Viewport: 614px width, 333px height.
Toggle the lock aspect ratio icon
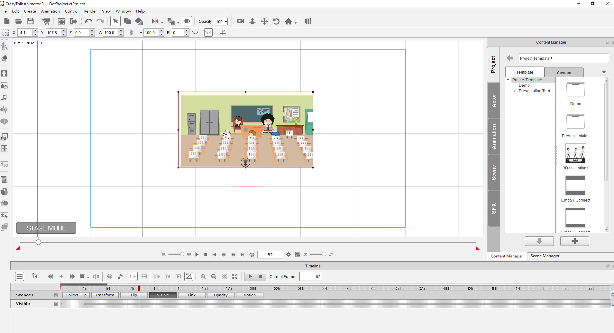(131, 32)
